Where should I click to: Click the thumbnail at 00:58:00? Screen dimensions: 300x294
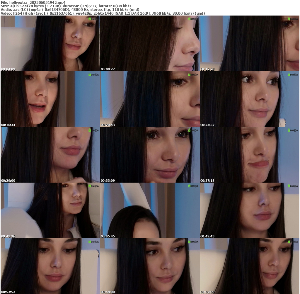coord(150,266)
